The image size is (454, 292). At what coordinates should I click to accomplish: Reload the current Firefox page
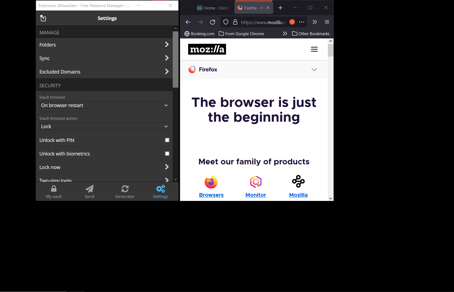(x=213, y=22)
